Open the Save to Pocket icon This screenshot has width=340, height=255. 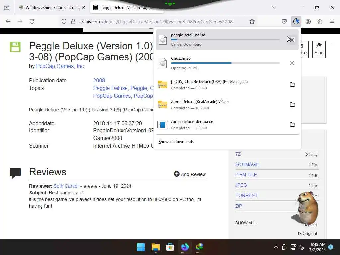point(284,21)
